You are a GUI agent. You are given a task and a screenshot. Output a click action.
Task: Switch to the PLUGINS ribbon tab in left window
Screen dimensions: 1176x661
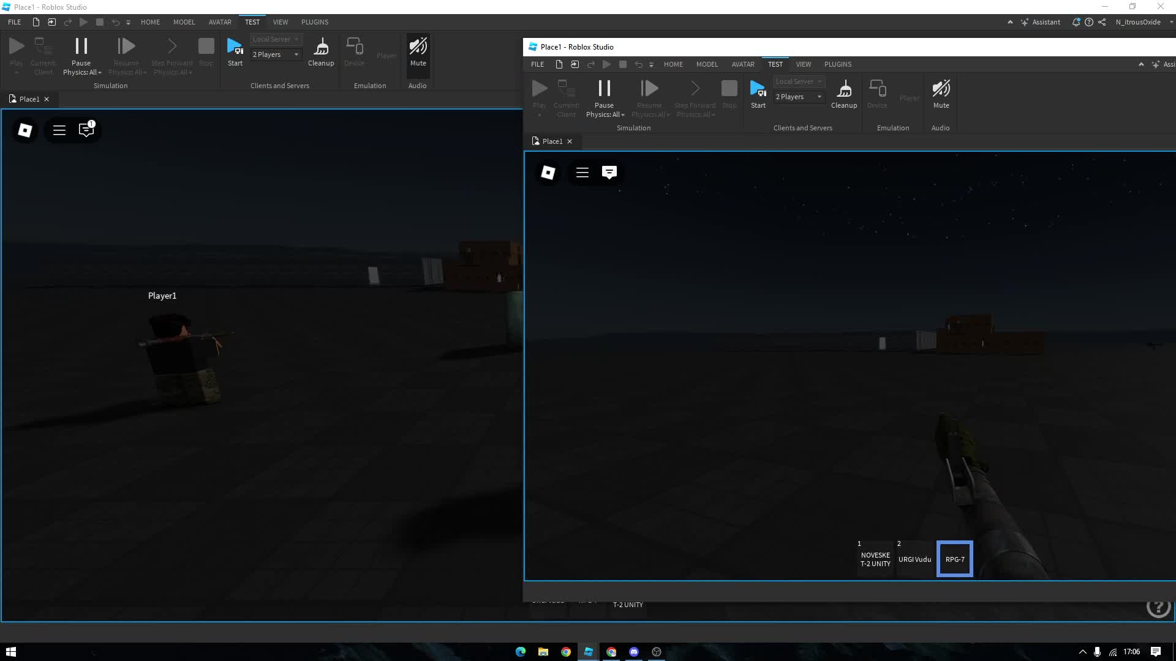pos(315,22)
